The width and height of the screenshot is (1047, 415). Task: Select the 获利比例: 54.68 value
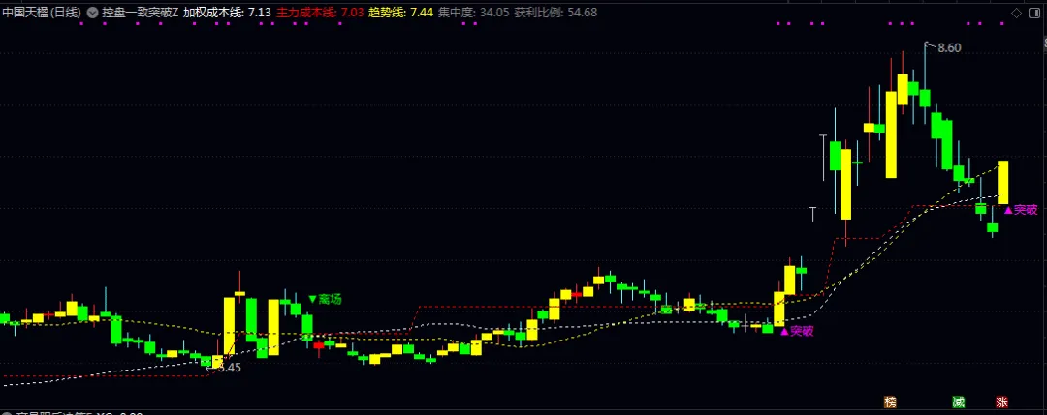pyautogui.click(x=555, y=12)
